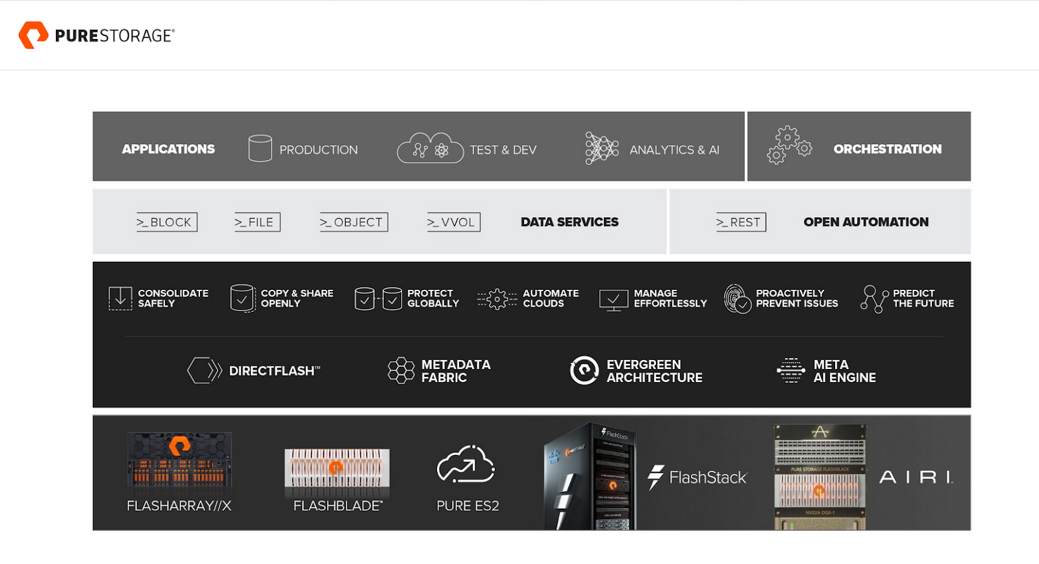Select the Production database cylinder icon
The height and width of the screenshot is (564, 1039).
[260, 148]
